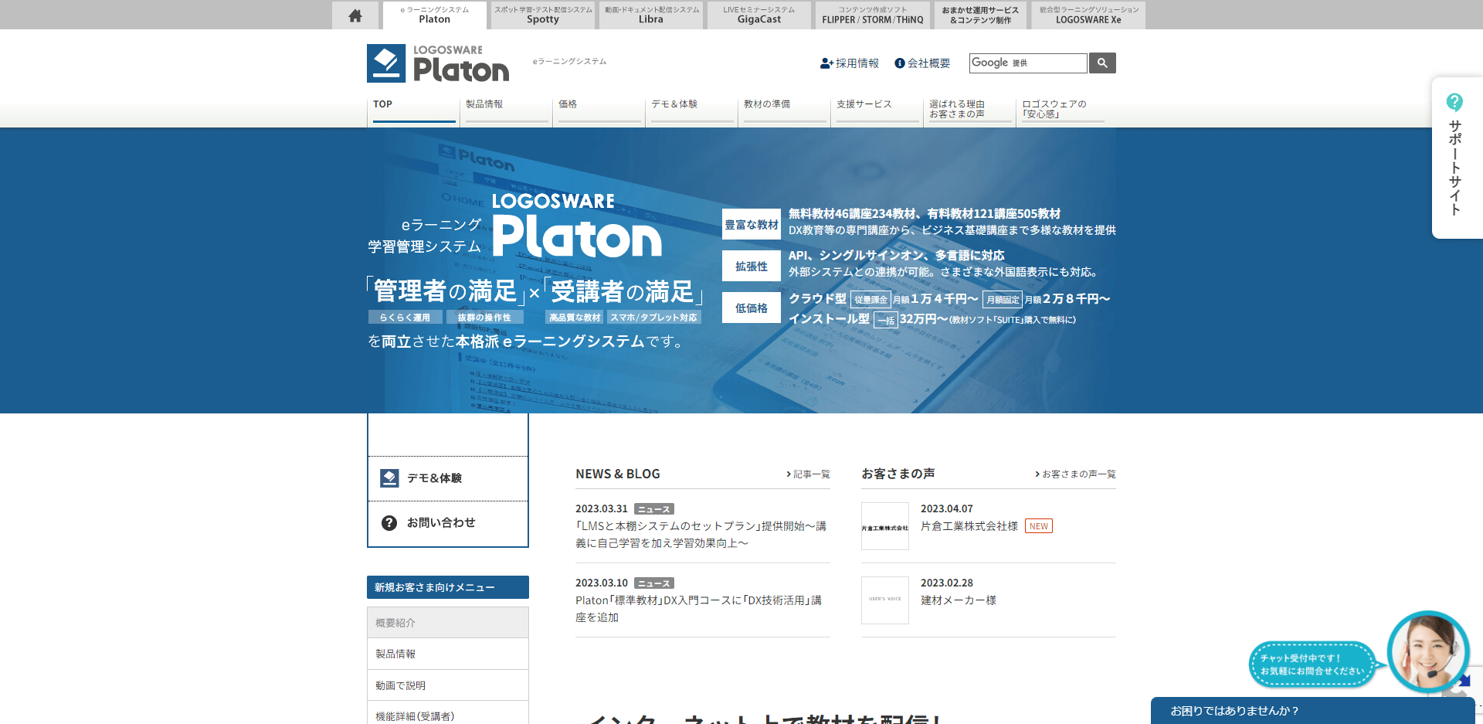Click the デモ&体験 sidebar icon
The width and height of the screenshot is (1483, 724).
tap(389, 478)
